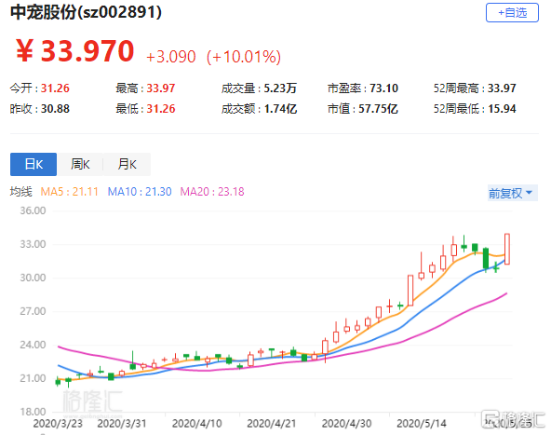551x435 pixels.
Task: Select the MA20 : 23.18 indicator label
Action: tap(212, 192)
